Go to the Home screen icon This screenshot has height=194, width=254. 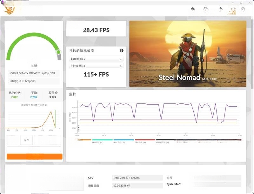click(193, 9)
